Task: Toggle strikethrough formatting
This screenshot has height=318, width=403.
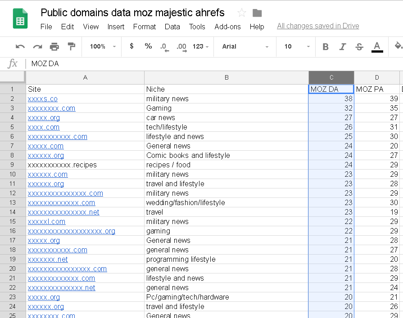Action: point(359,46)
